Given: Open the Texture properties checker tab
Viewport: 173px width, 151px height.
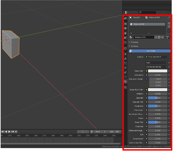Looking at the screenshot, I should [x=125, y=87].
